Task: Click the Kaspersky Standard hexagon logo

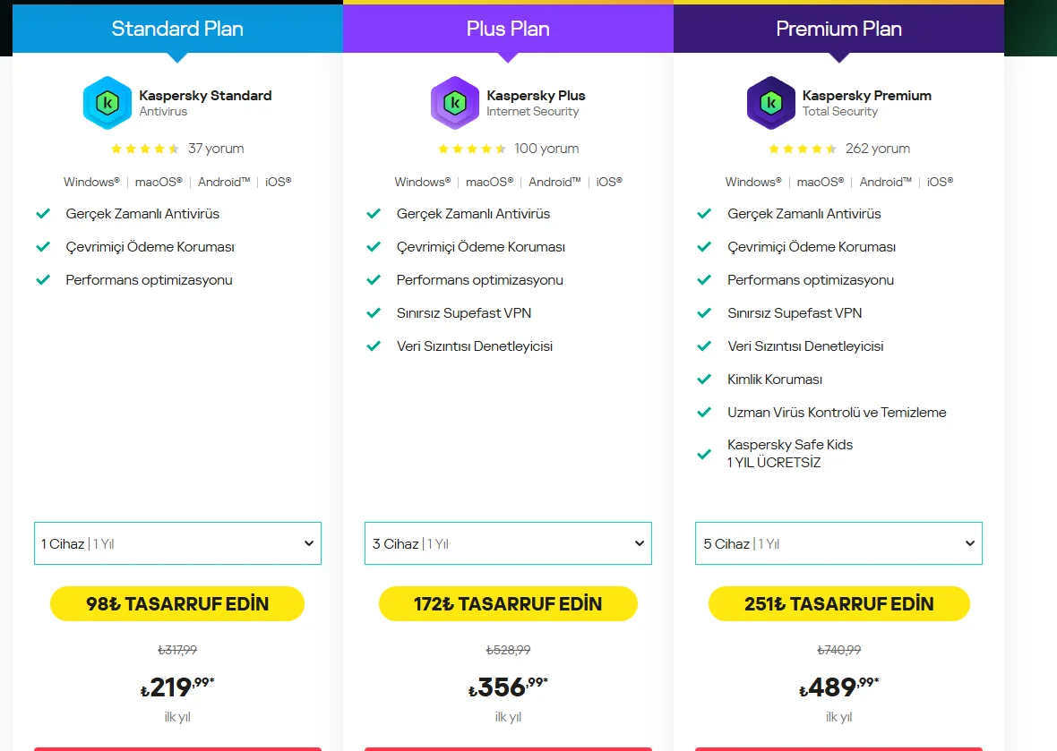Action: pos(107,103)
